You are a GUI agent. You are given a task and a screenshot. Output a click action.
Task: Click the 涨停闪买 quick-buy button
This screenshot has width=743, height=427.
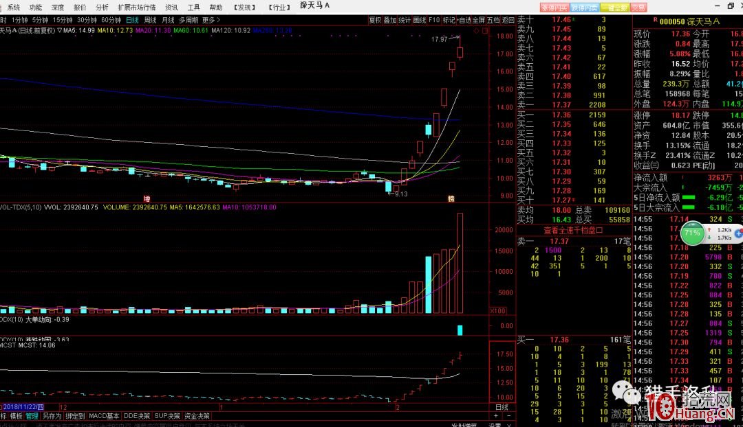(554, 8)
